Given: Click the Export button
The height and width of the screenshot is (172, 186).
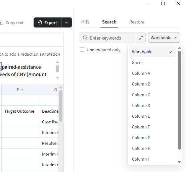Looking at the screenshot, I should 47,22.
